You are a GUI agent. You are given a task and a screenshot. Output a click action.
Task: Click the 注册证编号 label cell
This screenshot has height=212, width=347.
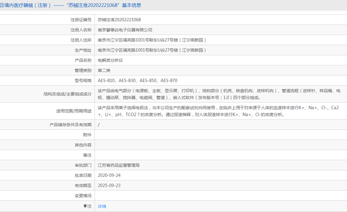click(x=81, y=20)
